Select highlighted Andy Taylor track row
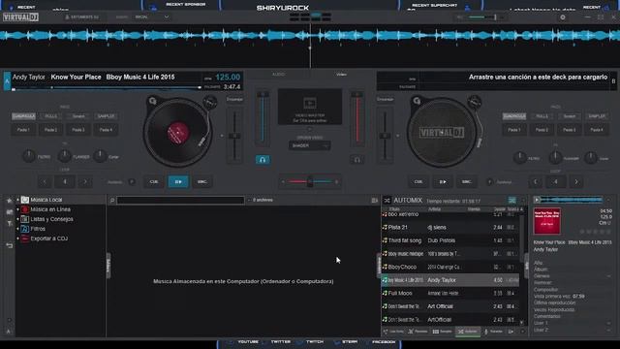620x349 pixels. [449, 280]
